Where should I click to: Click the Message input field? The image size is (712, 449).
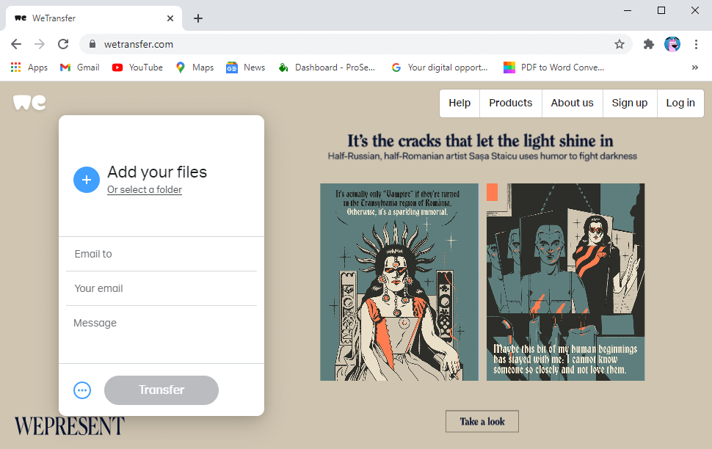point(161,323)
